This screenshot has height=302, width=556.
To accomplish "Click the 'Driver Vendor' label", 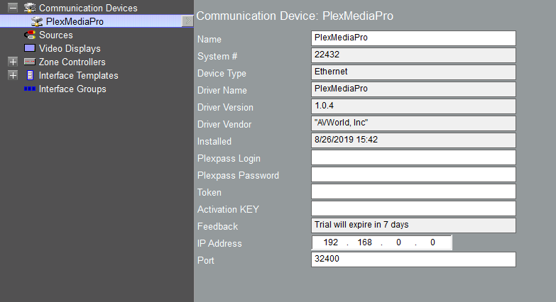I will tap(224, 124).
